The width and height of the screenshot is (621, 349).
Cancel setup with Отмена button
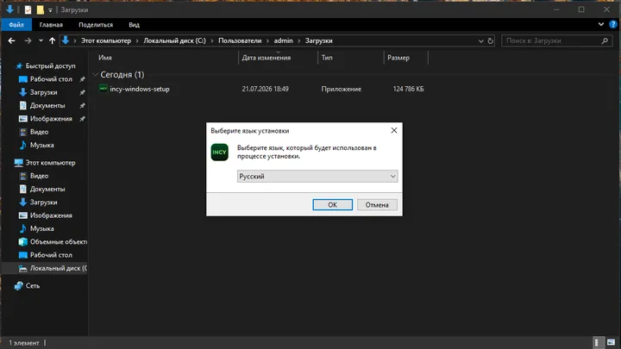click(x=377, y=204)
